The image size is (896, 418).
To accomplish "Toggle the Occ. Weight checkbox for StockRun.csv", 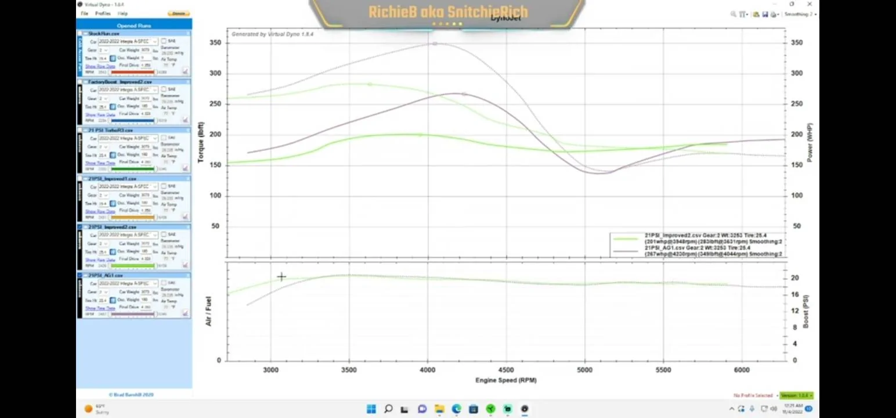I will click(x=114, y=58).
